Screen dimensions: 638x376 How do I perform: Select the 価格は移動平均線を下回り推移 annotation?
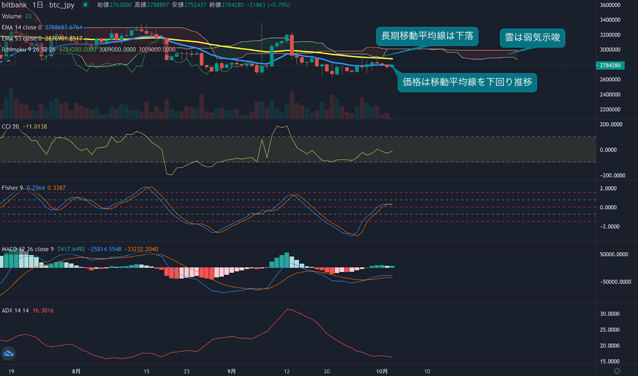[467, 82]
